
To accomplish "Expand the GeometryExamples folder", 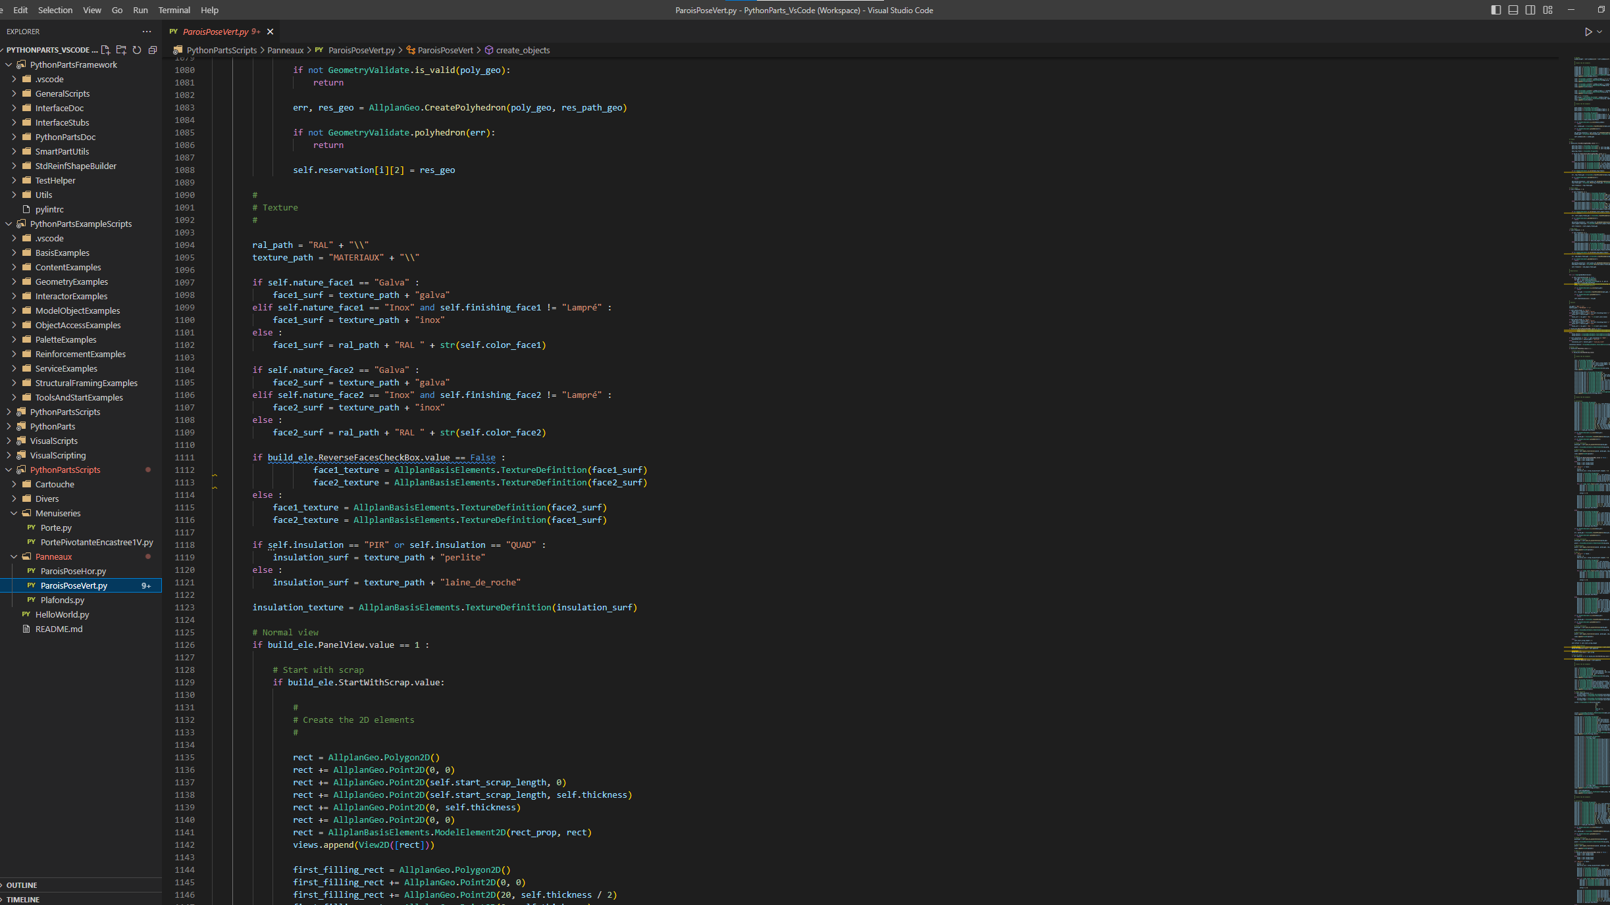I will click(x=71, y=281).
